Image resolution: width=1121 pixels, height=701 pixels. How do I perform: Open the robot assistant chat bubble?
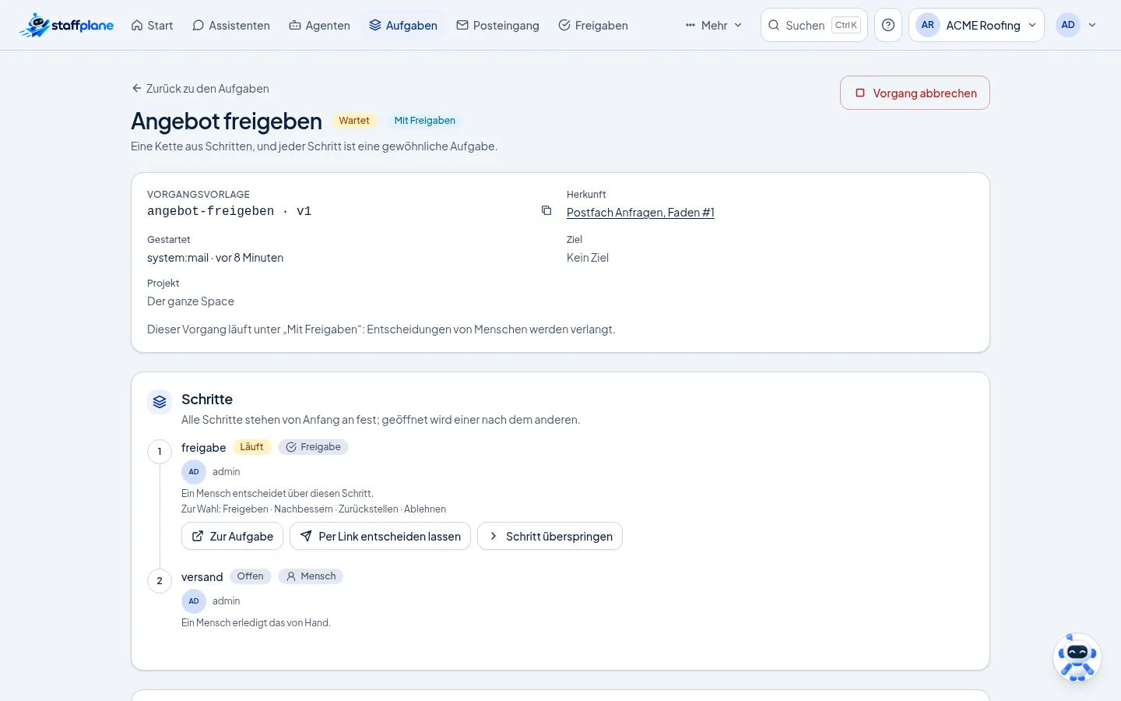[x=1077, y=657]
